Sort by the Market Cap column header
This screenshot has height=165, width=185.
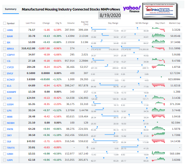coord(174,23)
